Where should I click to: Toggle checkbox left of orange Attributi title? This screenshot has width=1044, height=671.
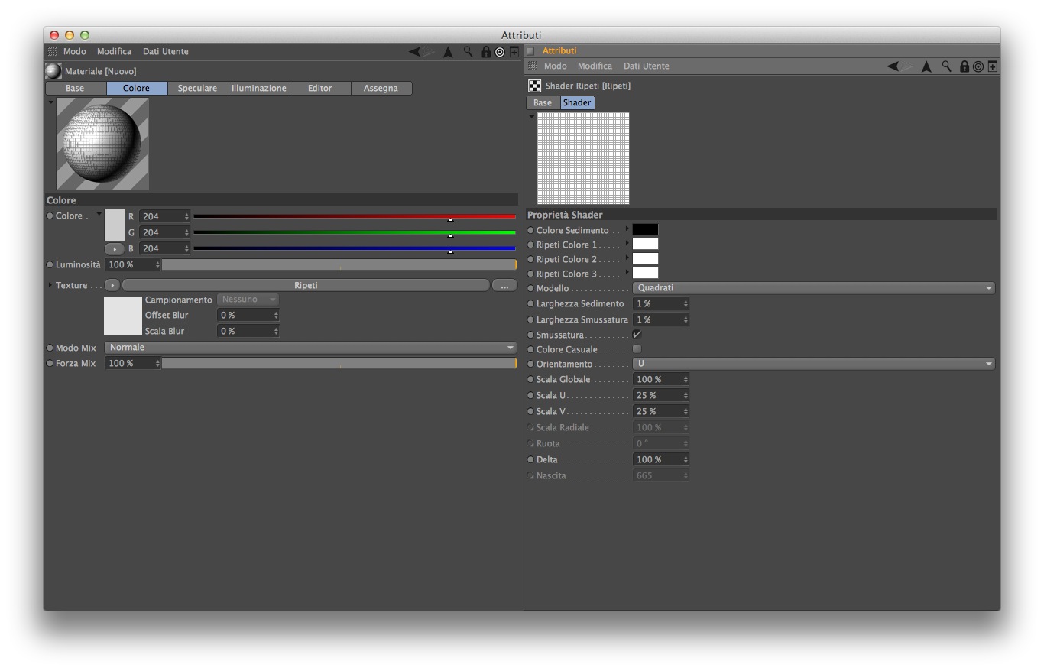[x=531, y=51]
